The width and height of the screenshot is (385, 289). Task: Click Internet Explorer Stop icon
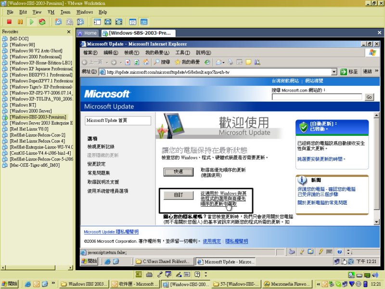pyautogui.click(x=128, y=62)
